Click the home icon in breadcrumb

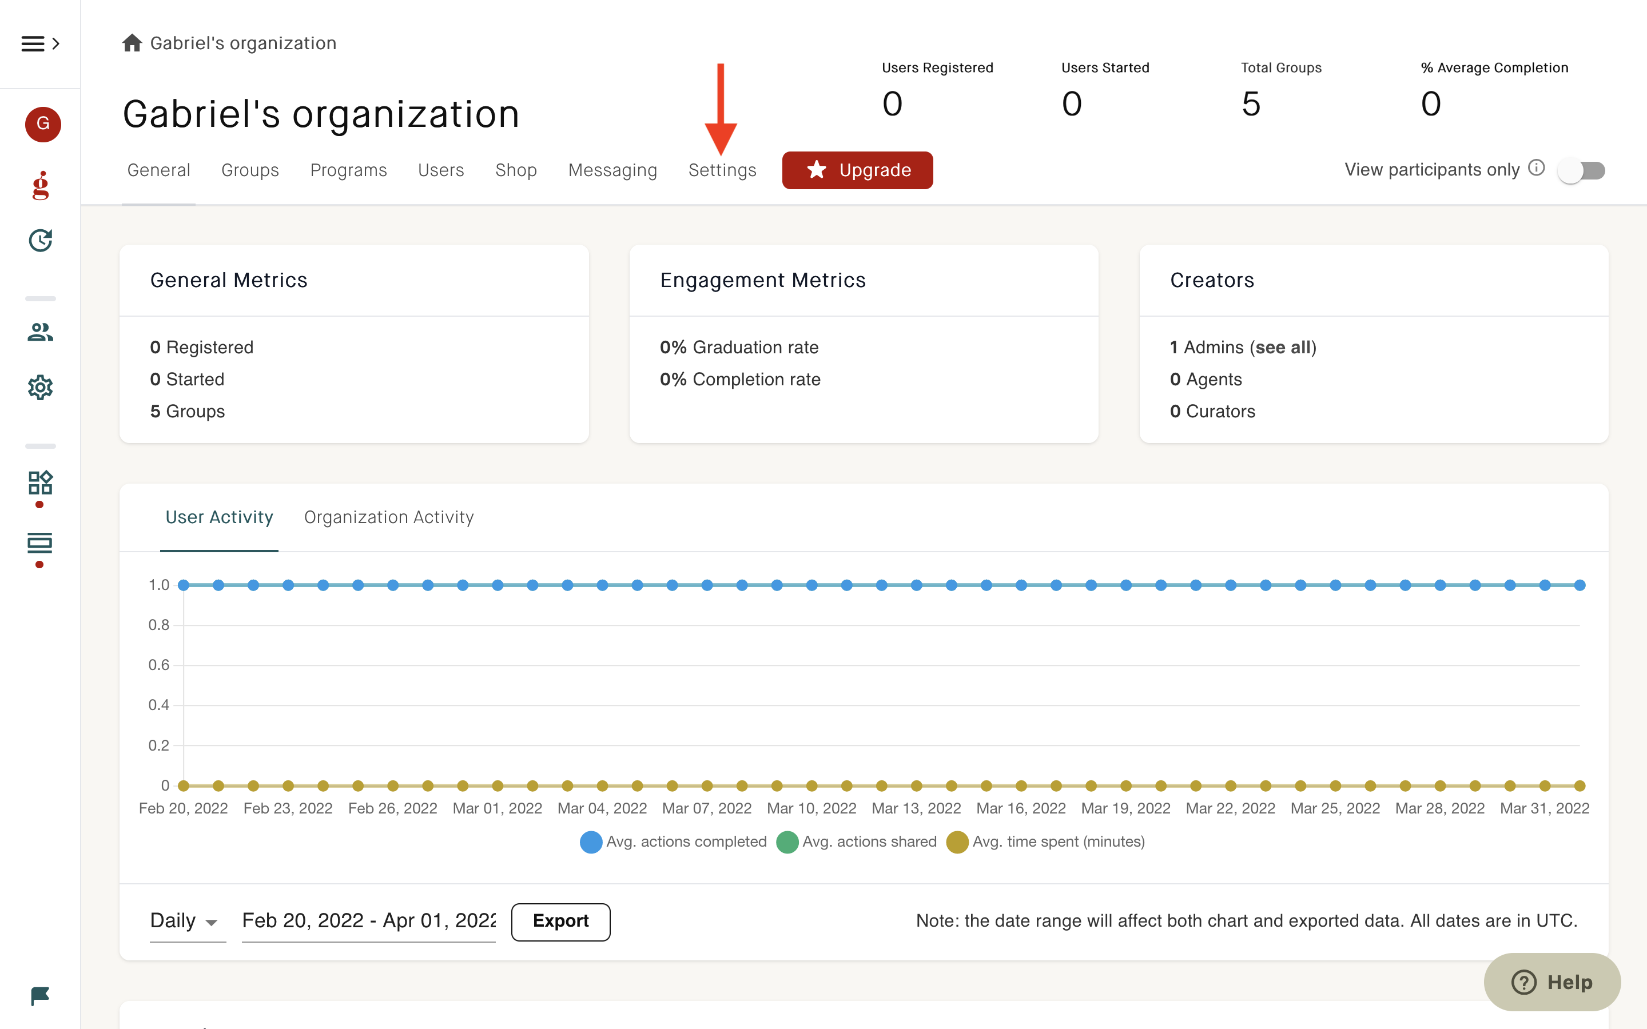coord(132,43)
